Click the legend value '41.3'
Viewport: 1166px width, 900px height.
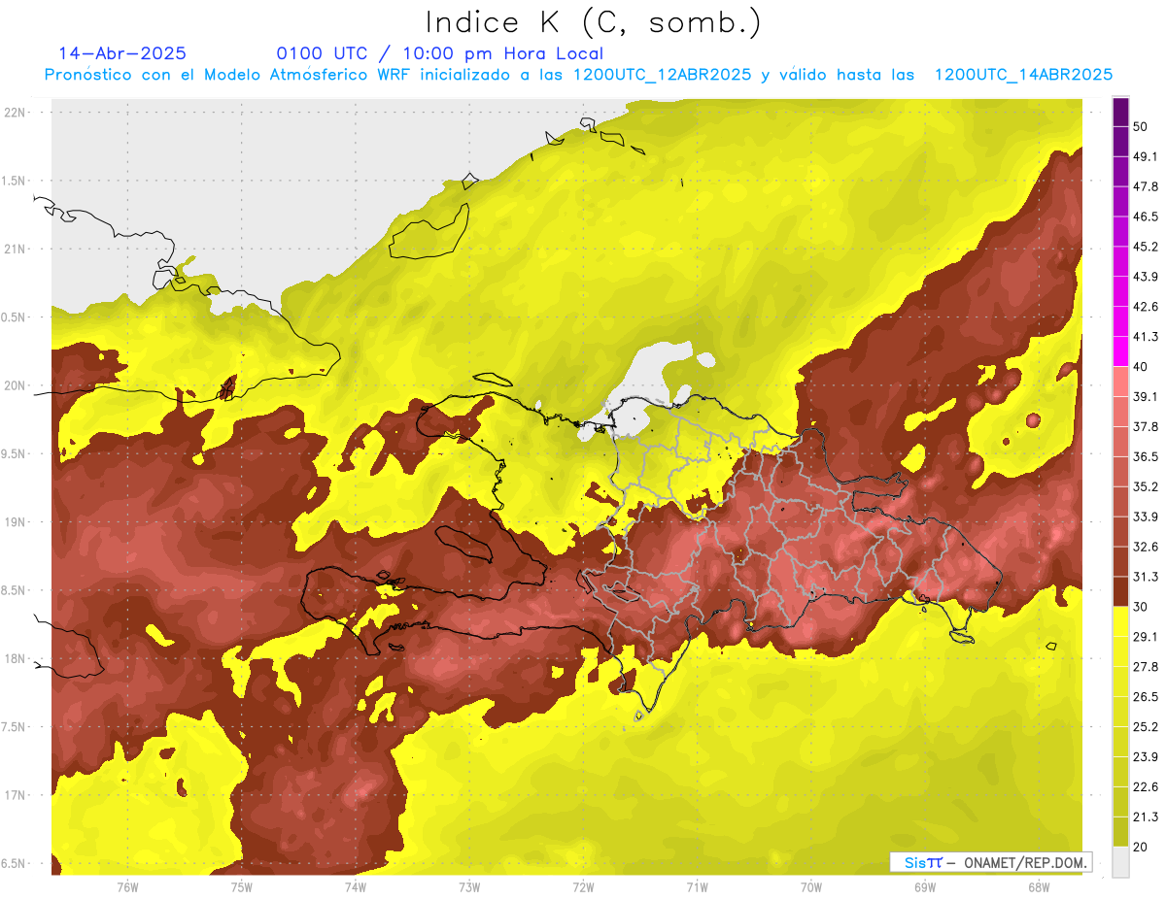[1145, 337]
